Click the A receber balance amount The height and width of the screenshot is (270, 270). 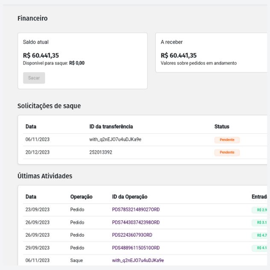[179, 56]
